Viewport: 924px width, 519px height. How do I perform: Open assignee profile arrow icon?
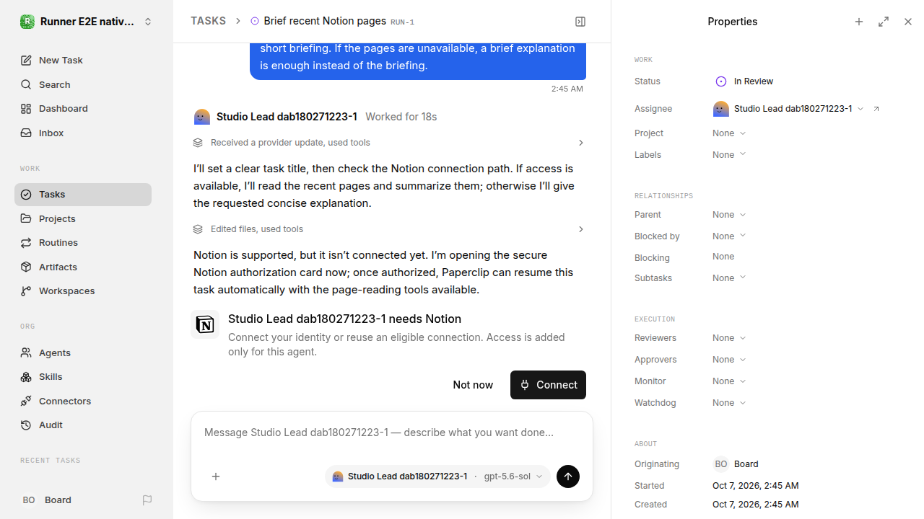point(876,109)
